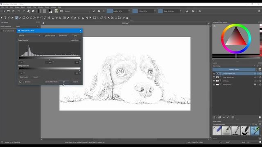Click Reset button in Levels dialog

click(x=36, y=77)
